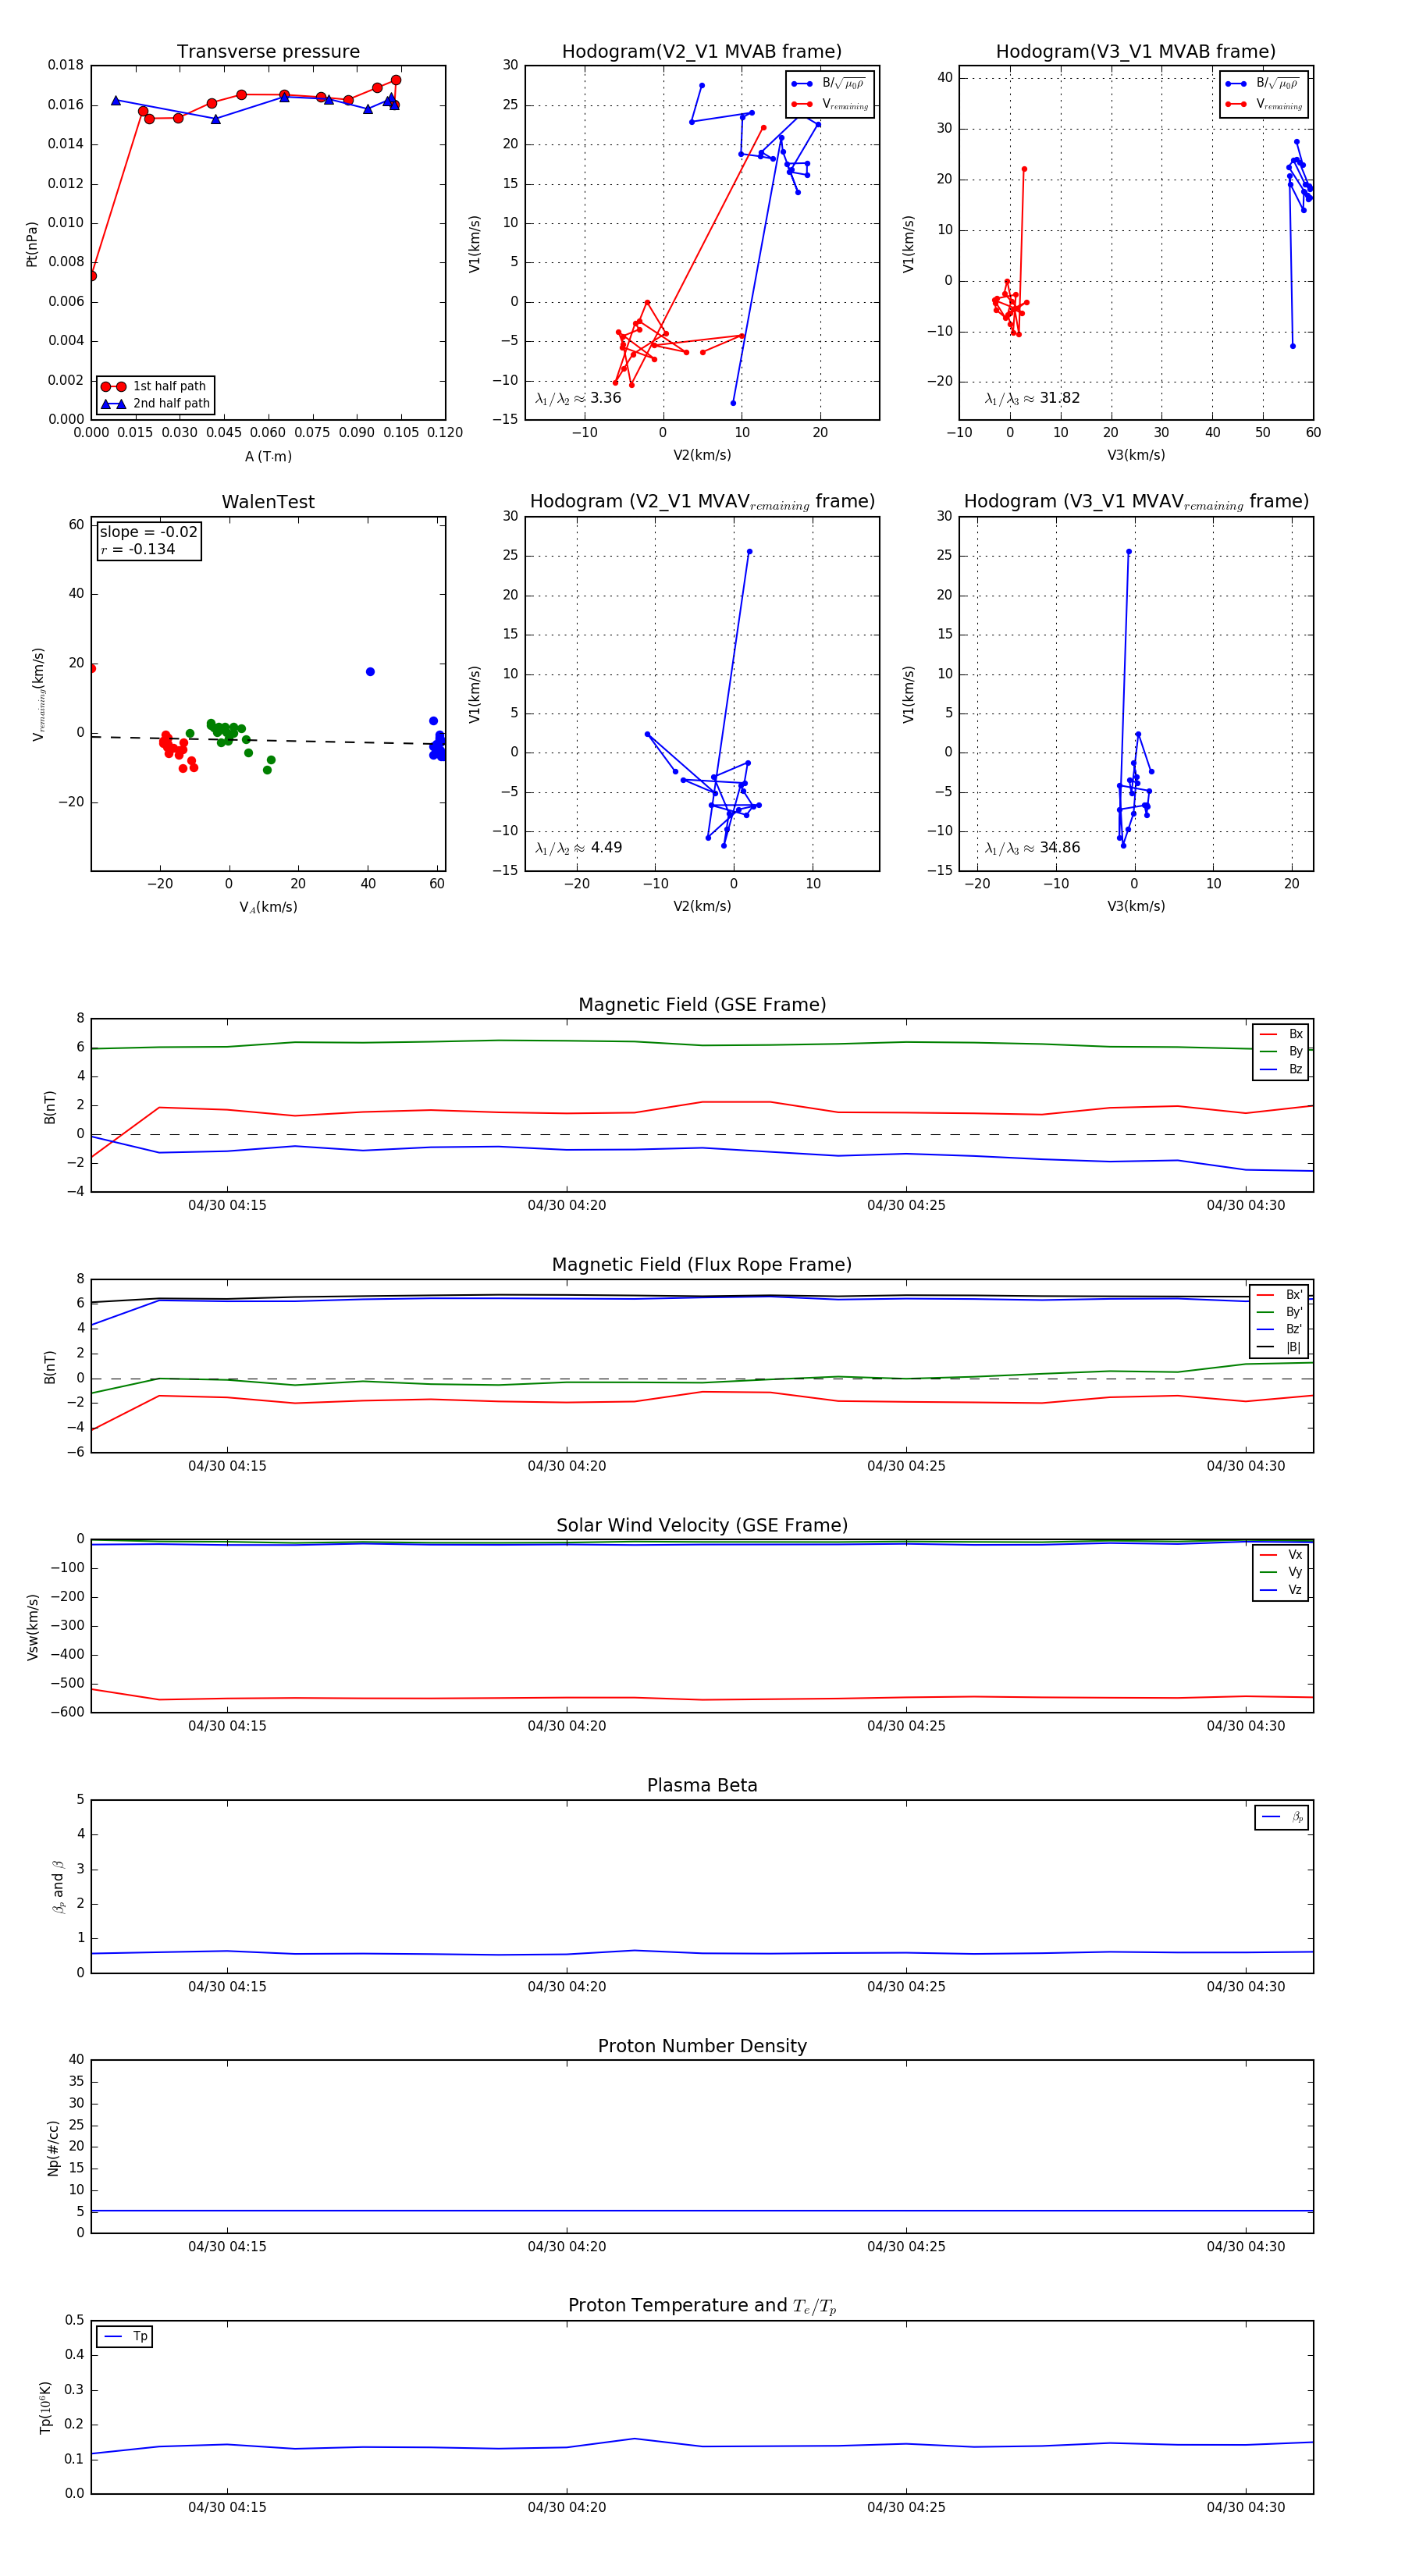1405x2576 pixels.
Task: Click the 'Tp(10^6K)' y-axis label
Action: pos(45,2406)
